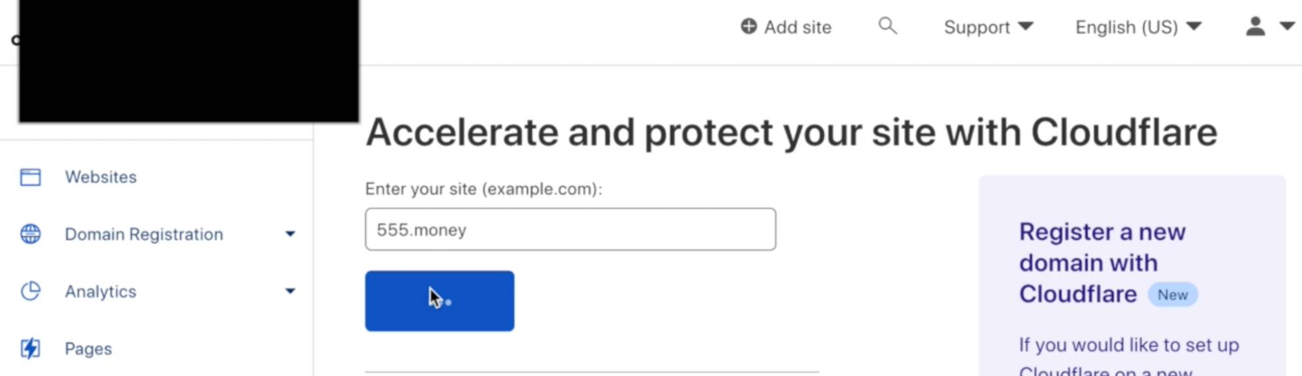This screenshot has width=1302, height=376.
Task: Click the pie chart Analytics icon
Action: pos(30,291)
